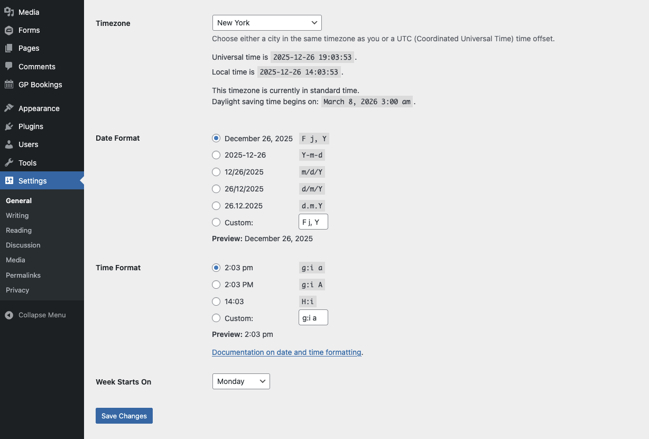
Task: Open Documentation on date and time formatting
Action: point(286,352)
